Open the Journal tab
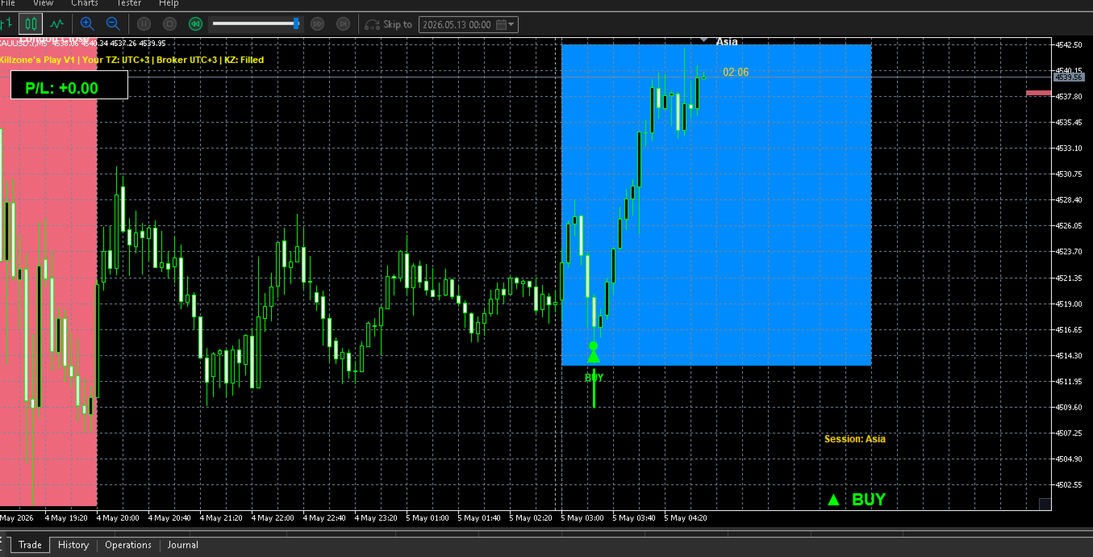The width and height of the screenshot is (1093, 557). click(x=183, y=545)
